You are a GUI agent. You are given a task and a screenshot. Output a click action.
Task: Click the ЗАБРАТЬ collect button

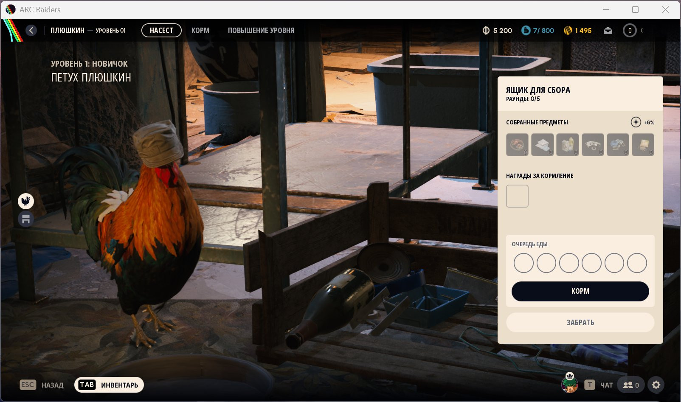click(x=580, y=323)
